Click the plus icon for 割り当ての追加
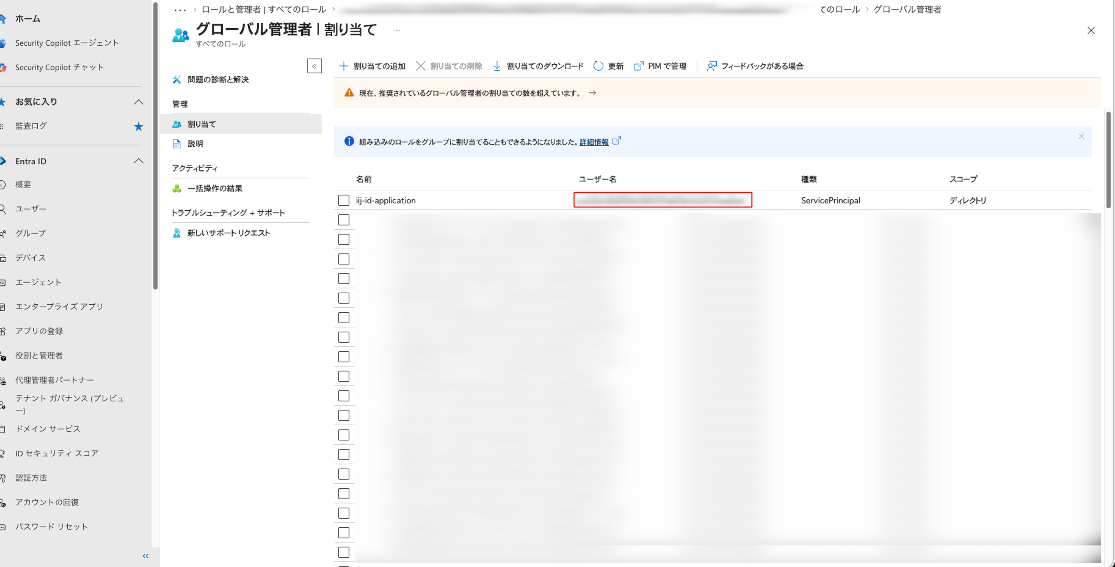Screen dimensions: 1115x567 (343, 66)
